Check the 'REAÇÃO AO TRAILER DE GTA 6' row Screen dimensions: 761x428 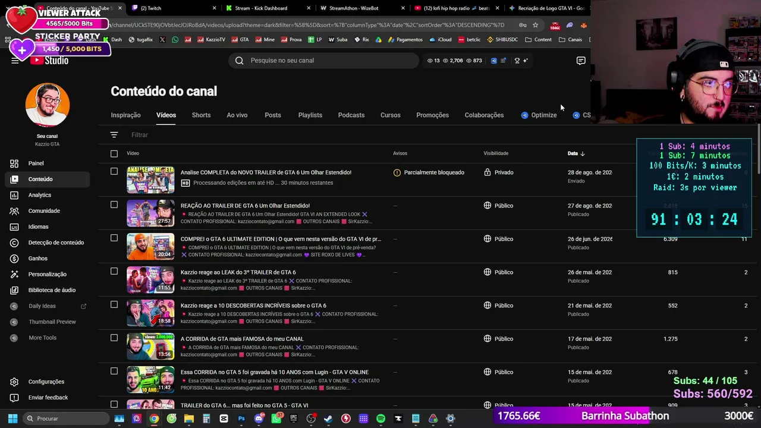click(x=114, y=205)
